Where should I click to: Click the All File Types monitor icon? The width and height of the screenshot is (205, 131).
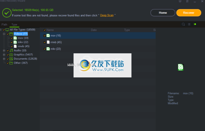pyautogui.click(x=7, y=30)
